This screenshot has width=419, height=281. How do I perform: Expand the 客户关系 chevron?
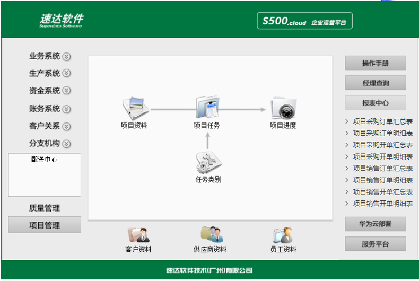[x=66, y=126]
